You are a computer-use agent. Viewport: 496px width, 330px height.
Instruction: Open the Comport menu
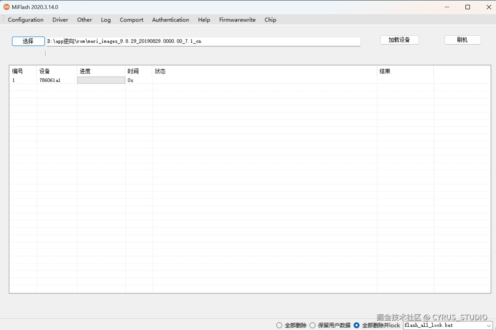point(132,20)
